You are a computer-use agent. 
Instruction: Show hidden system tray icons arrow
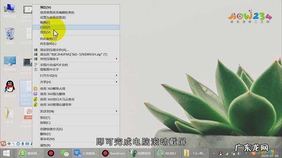coord(214,153)
